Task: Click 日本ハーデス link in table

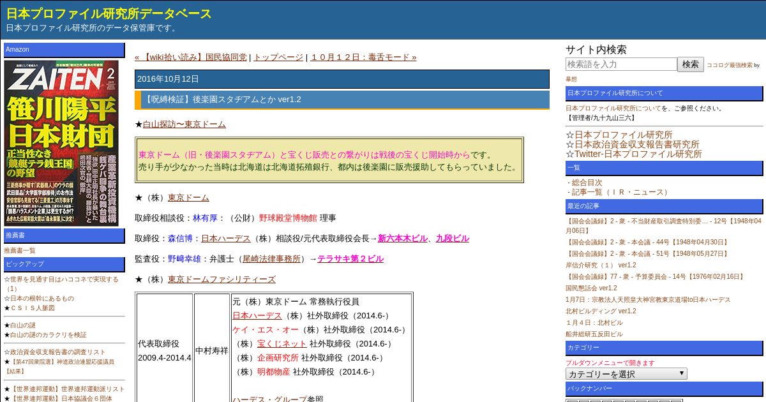Action: [257, 315]
